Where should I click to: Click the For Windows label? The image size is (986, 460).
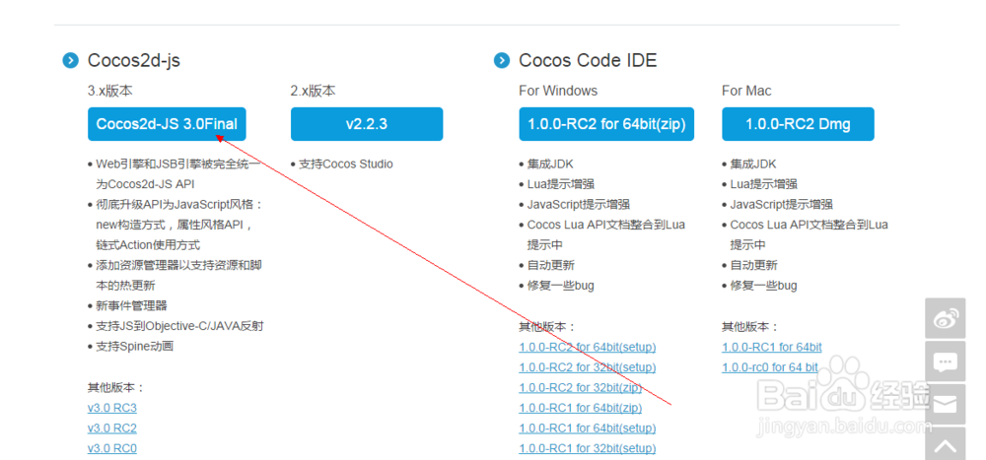point(558,92)
